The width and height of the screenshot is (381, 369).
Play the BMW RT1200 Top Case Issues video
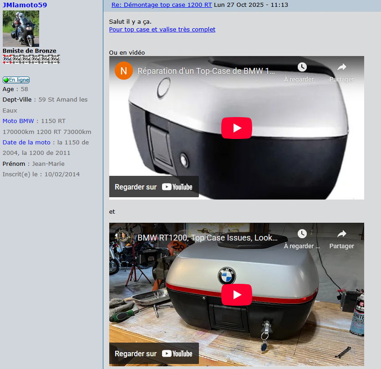[x=236, y=295]
